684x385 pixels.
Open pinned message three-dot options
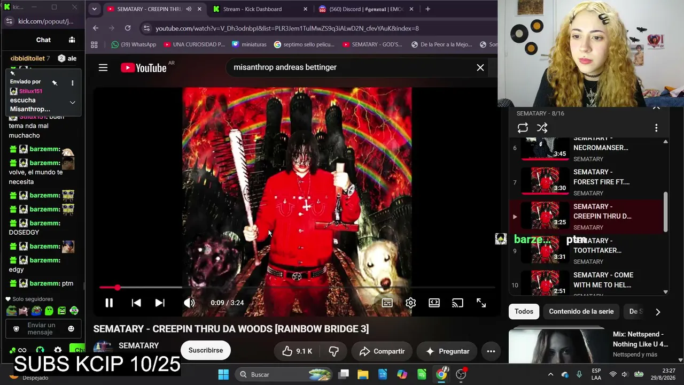tap(72, 83)
